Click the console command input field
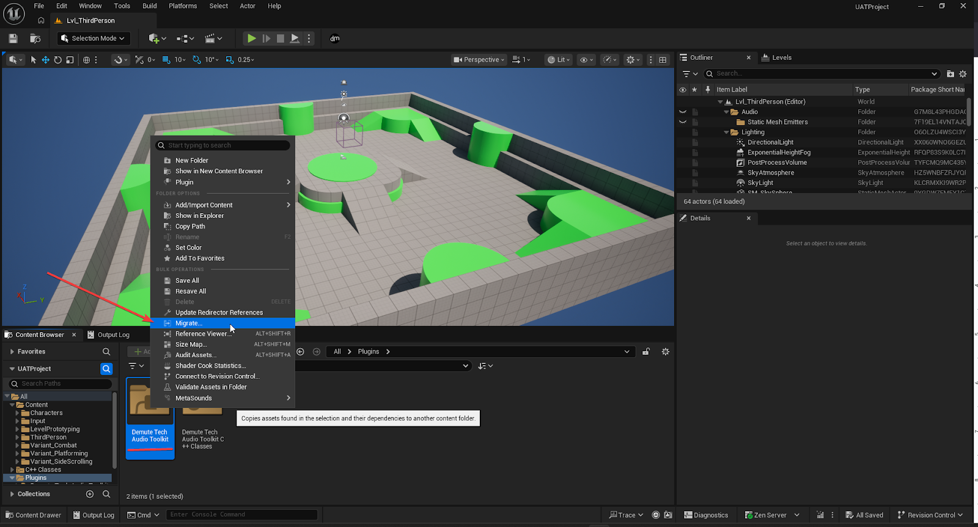Viewport: 978px width, 527px height. tap(242, 515)
